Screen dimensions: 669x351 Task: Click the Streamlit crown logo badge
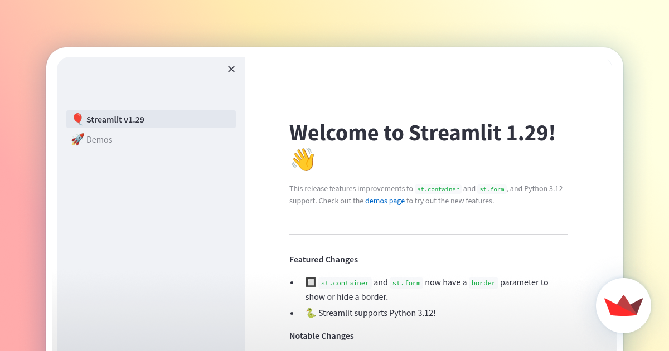pos(623,305)
